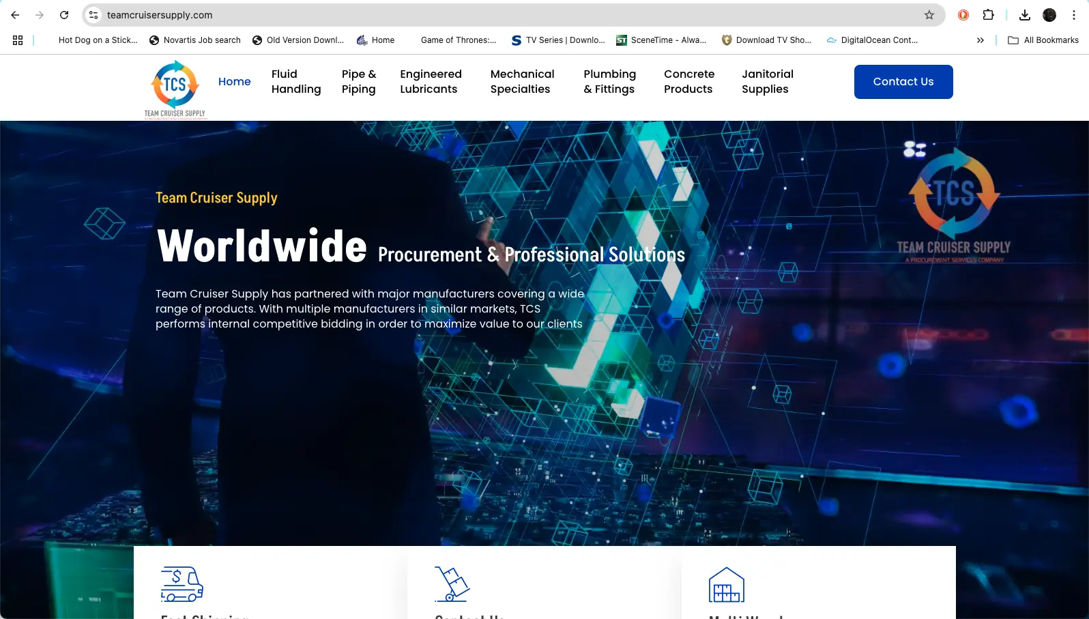Click the back navigation arrow

(x=15, y=15)
